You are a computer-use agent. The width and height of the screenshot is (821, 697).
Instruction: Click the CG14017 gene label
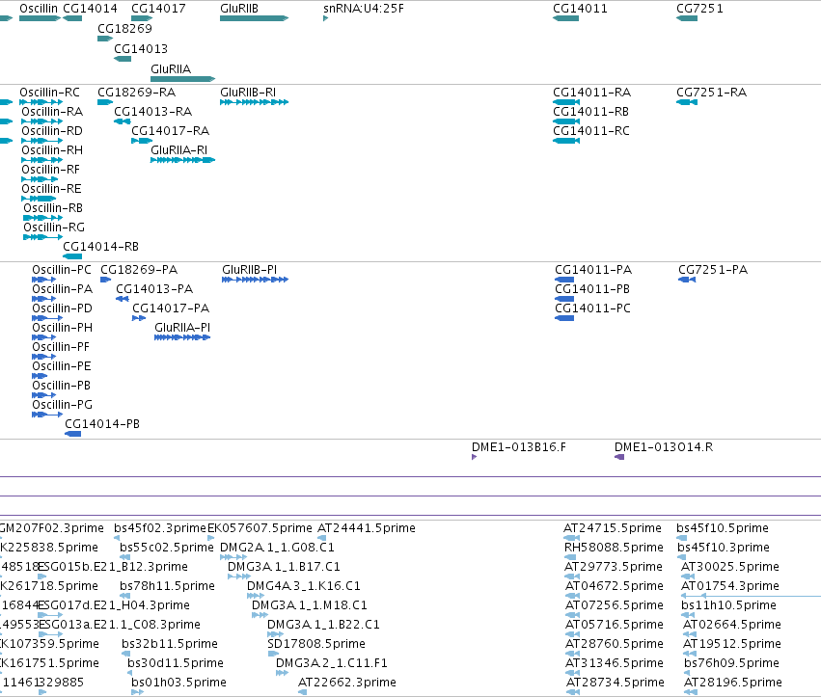point(158,9)
